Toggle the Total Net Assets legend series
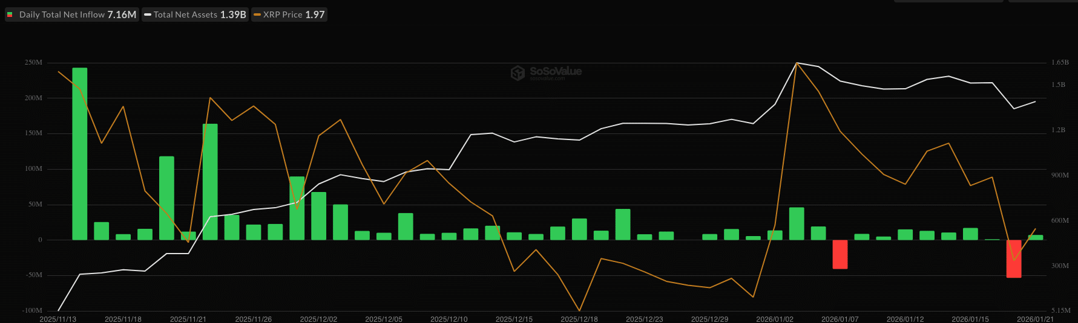The image size is (1078, 323). (x=195, y=14)
